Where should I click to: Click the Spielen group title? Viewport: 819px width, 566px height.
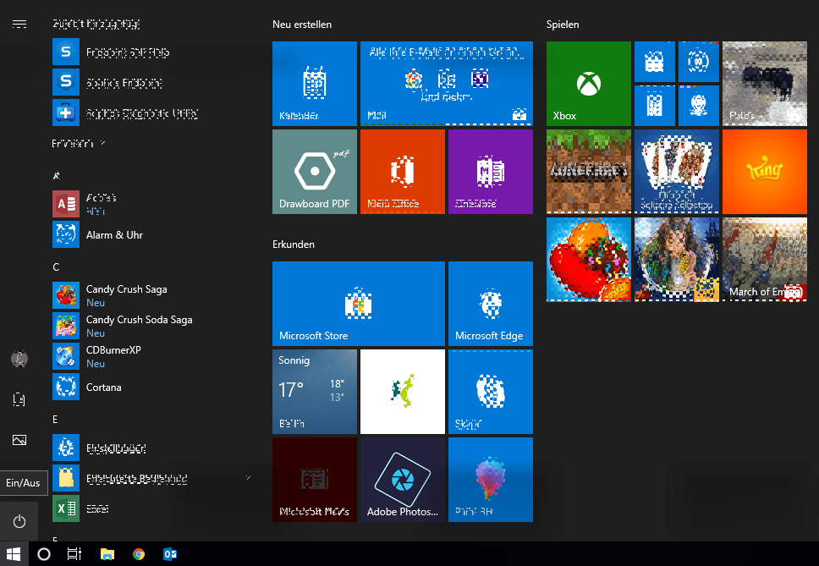click(563, 25)
